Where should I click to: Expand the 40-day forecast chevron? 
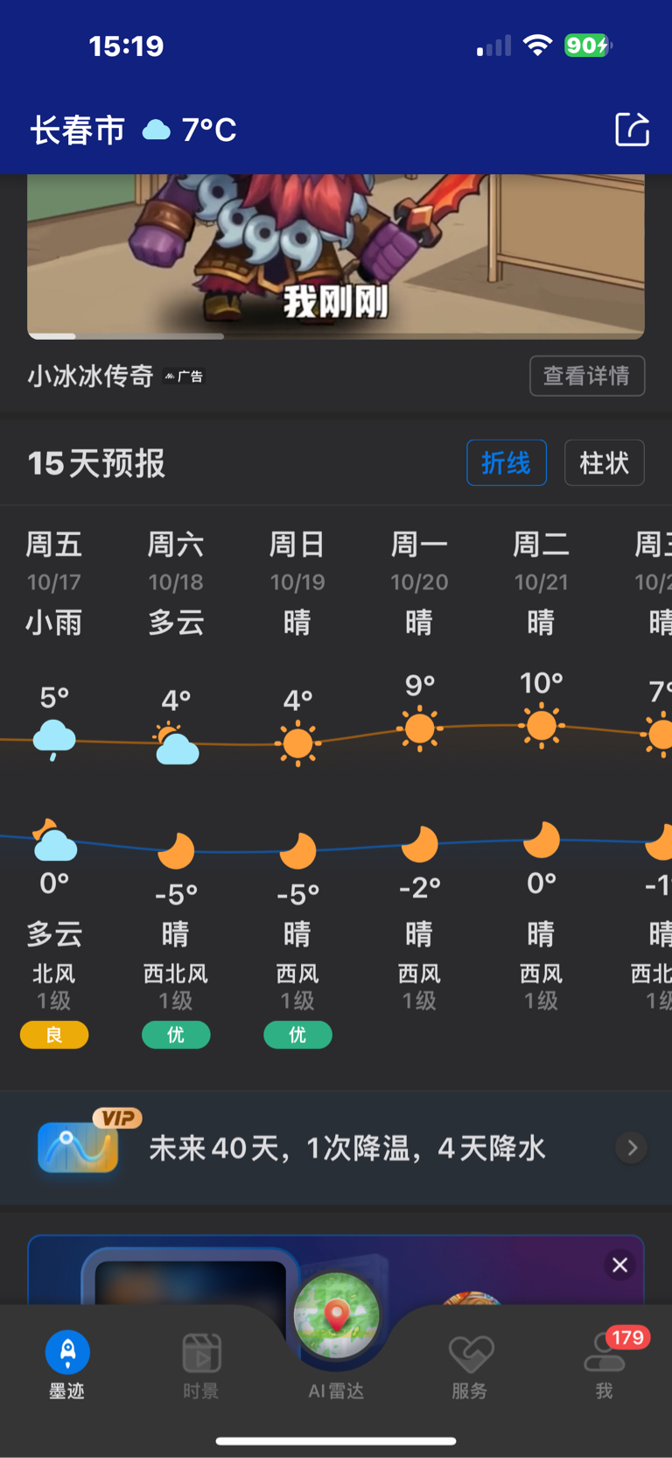pyautogui.click(x=632, y=1147)
